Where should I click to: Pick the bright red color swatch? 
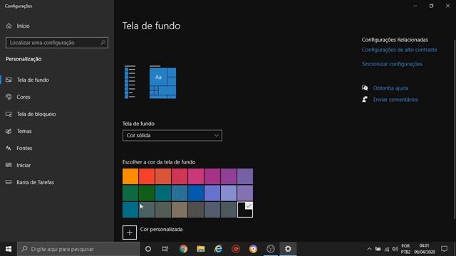pyautogui.click(x=147, y=176)
